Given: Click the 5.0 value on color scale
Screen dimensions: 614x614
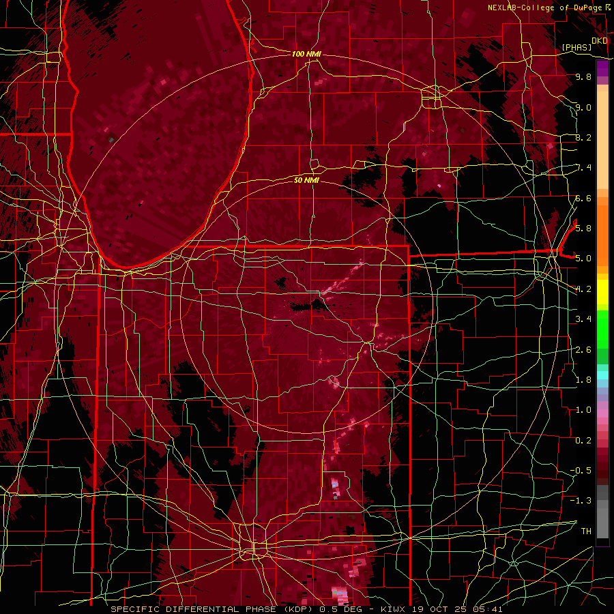Looking at the screenshot, I should click(x=583, y=259).
